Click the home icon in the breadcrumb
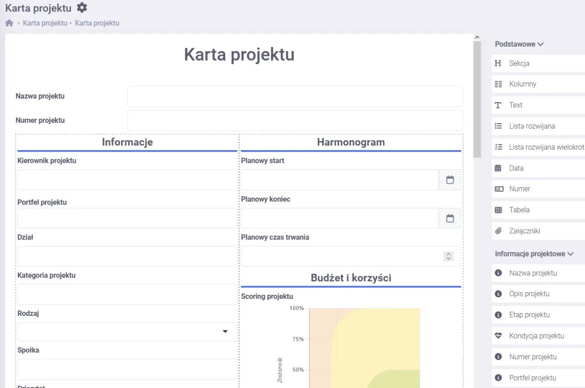The width and height of the screenshot is (585, 388). point(9,23)
